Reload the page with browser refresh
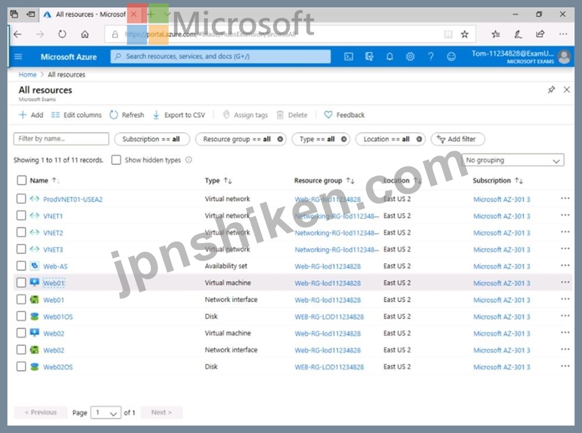This screenshot has width=582, height=433. (x=62, y=35)
